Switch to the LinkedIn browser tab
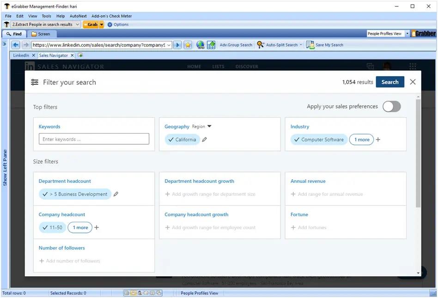 21,55
